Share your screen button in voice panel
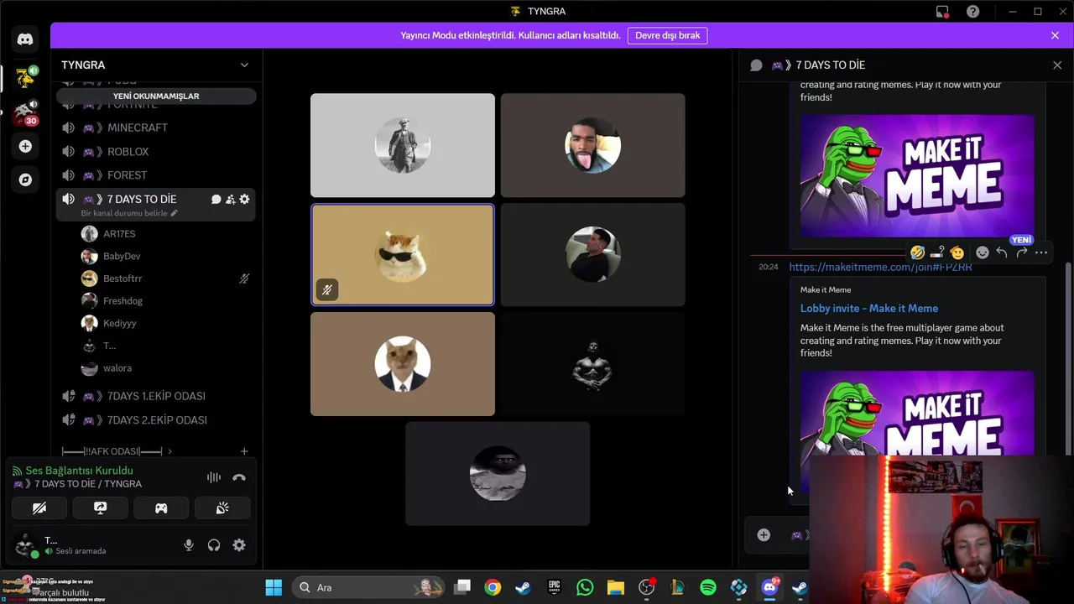 (100, 508)
